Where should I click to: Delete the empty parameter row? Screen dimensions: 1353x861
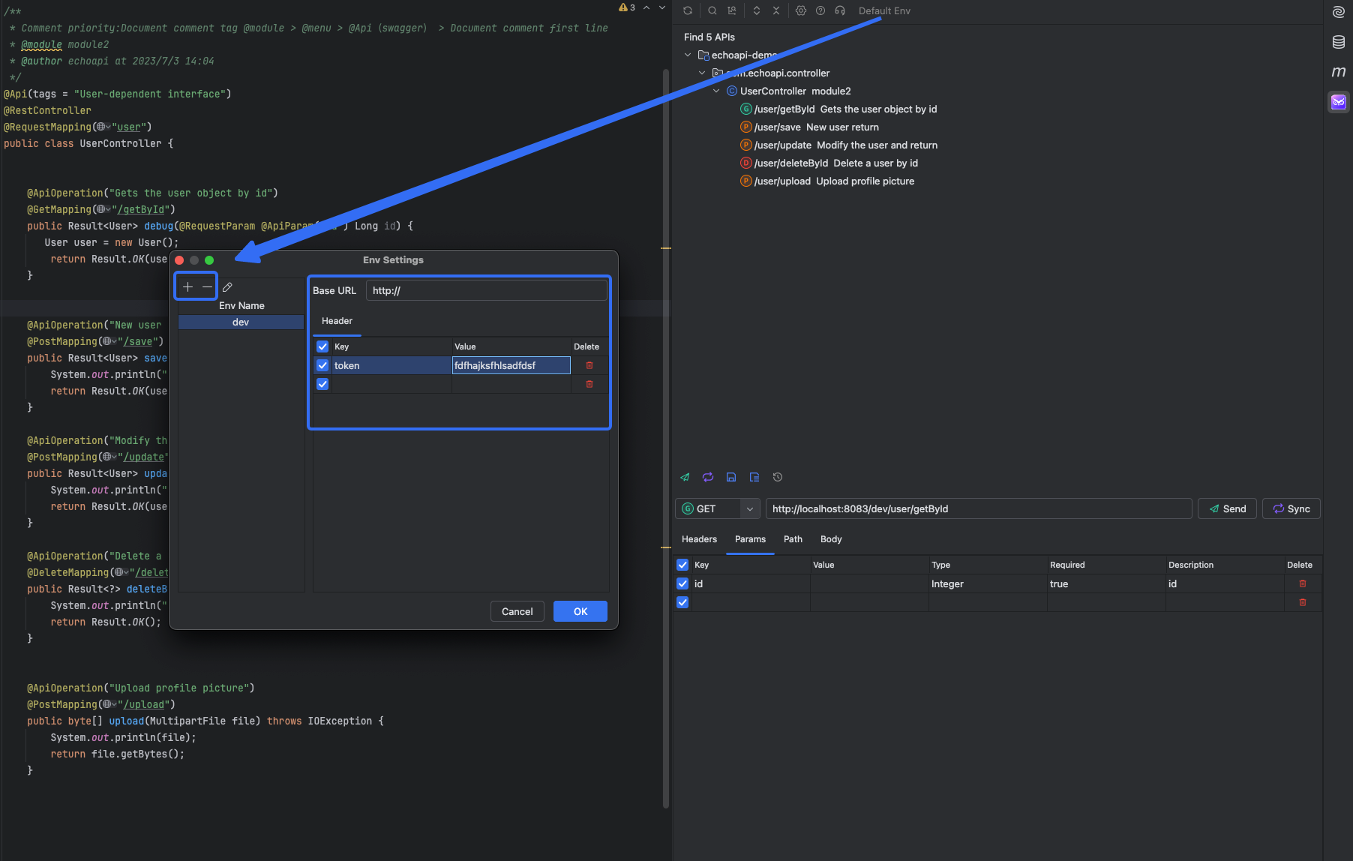tap(1303, 602)
